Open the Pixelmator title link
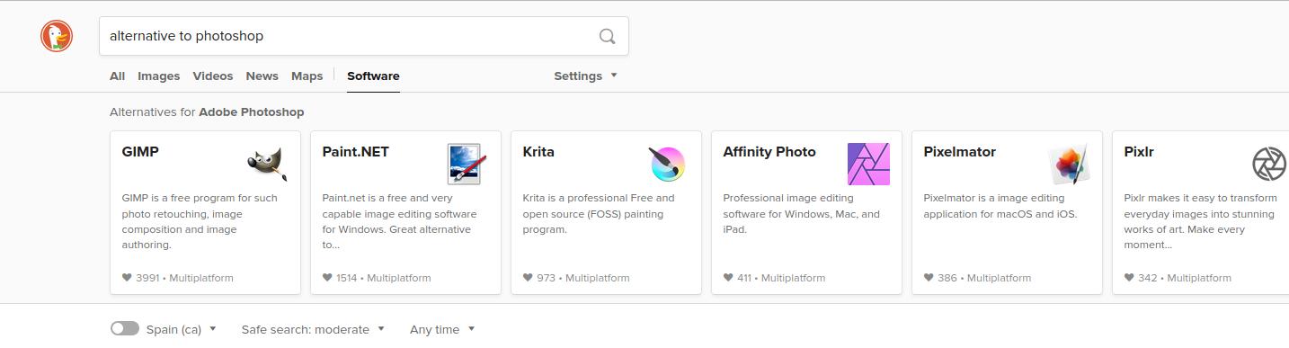Screen dimensions: 1289x348 point(960,152)
